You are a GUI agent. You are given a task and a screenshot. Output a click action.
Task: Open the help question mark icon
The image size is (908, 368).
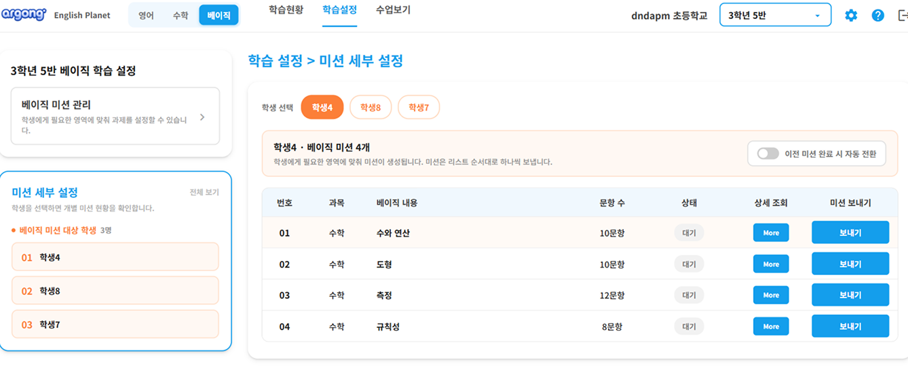point(878,15)
